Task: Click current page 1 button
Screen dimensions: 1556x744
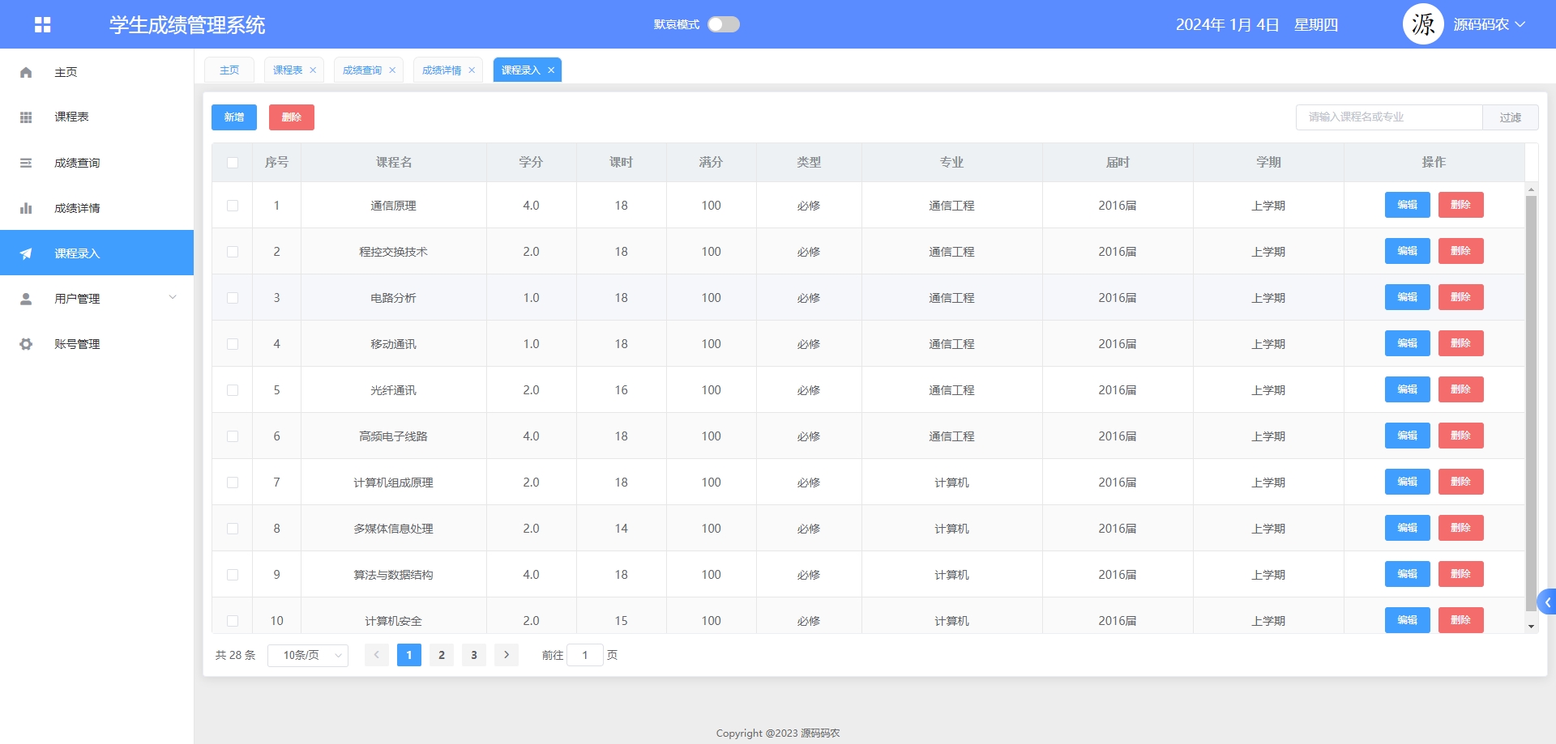Action: (409, 655)
